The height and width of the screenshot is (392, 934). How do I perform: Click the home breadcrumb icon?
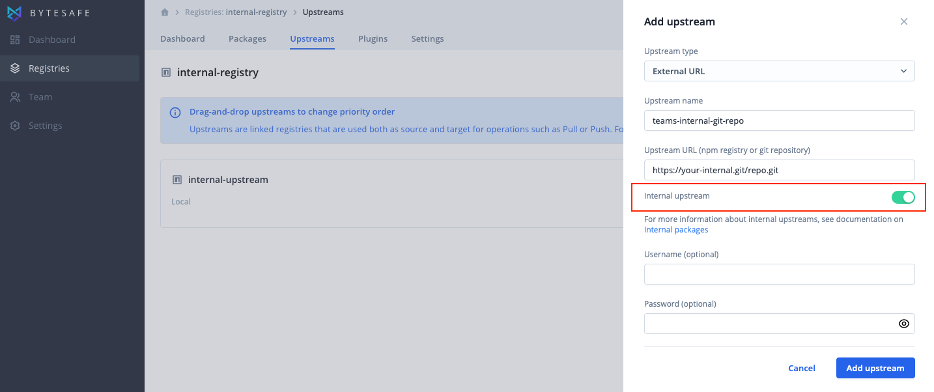click(165, 12)
